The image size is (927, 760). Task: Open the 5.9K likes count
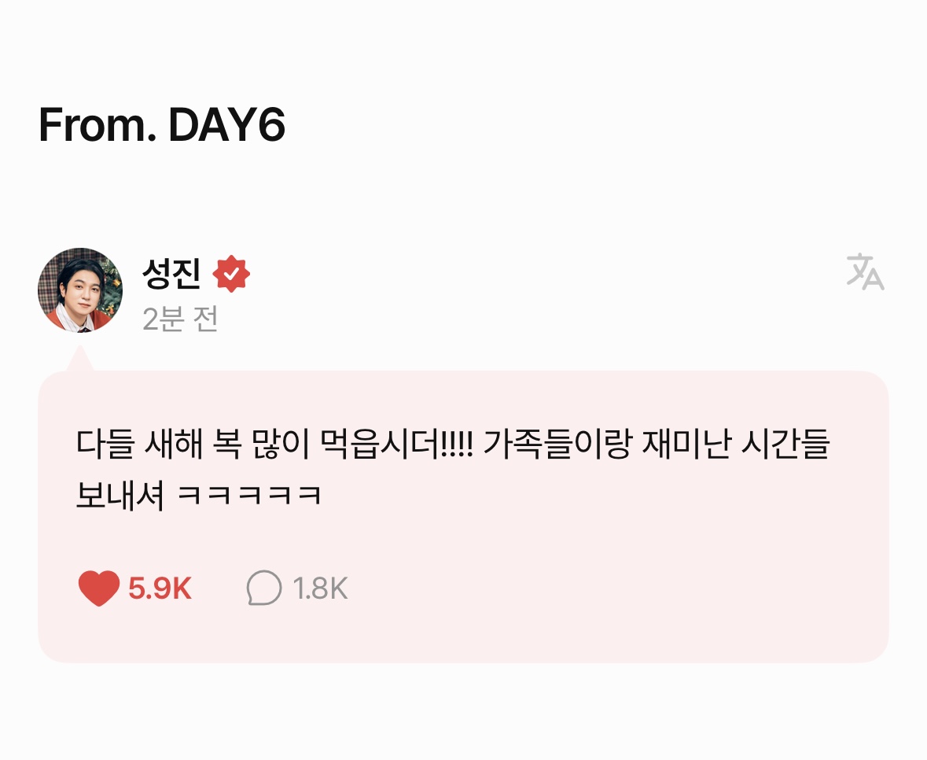[x=160, y=588]
